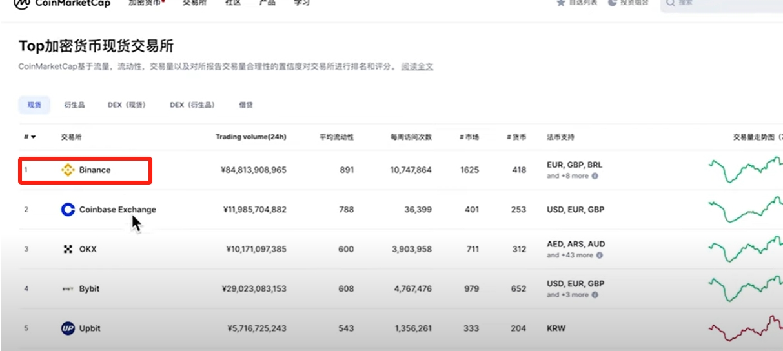Click Binance markets count 1625
The width and height of the screenshot is (783, 351).
(470, 170)
